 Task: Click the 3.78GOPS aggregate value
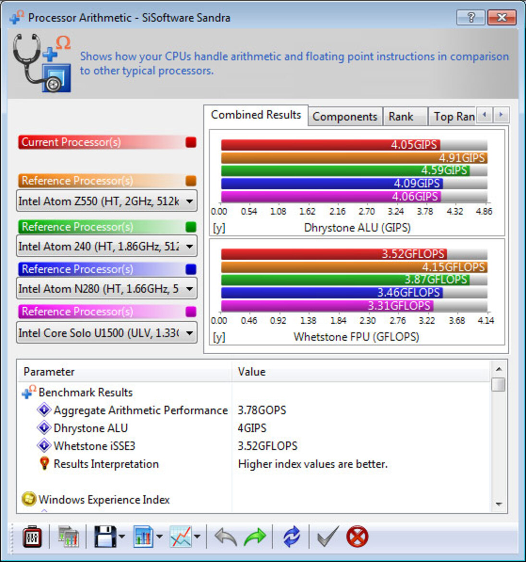pyautogui.click(x=262, y=411)
